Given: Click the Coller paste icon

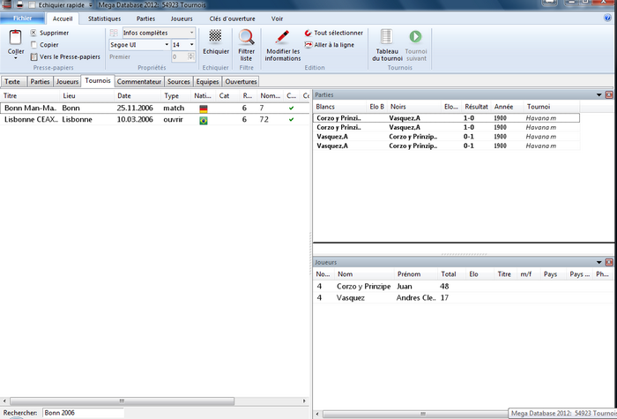Looking at the screenshot, I should coord(15,38).
